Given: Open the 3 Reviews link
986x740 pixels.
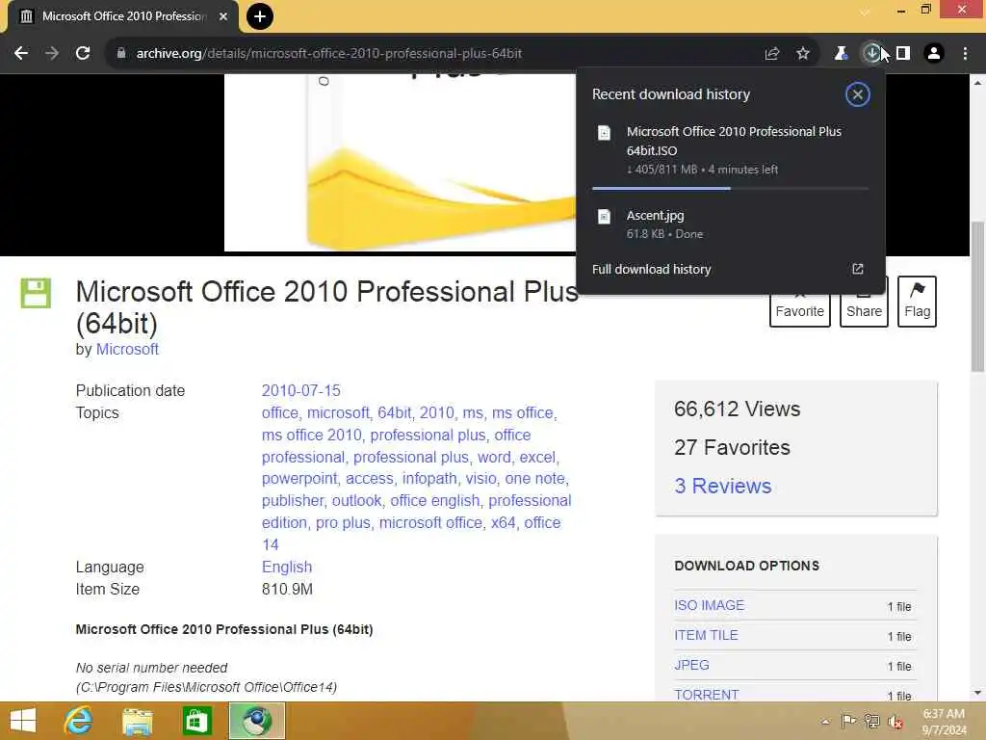Looking at the screenshot, I should [x=722, y=486].
